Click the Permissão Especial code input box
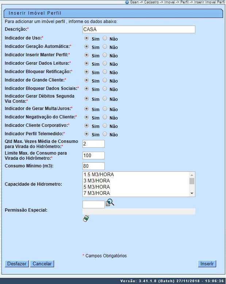226x284 pixels. tap(94, 204)
